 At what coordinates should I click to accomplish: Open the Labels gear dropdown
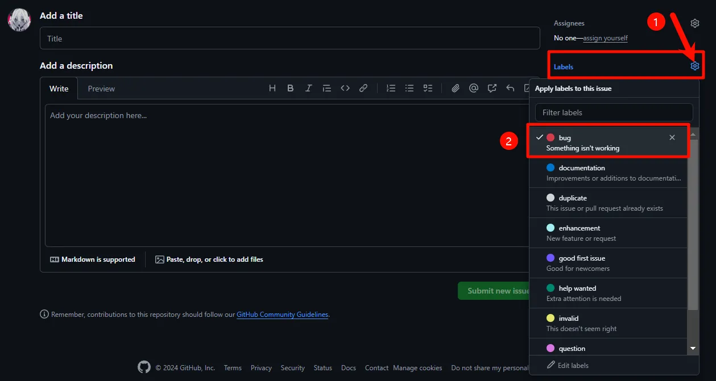pos(694,66)
